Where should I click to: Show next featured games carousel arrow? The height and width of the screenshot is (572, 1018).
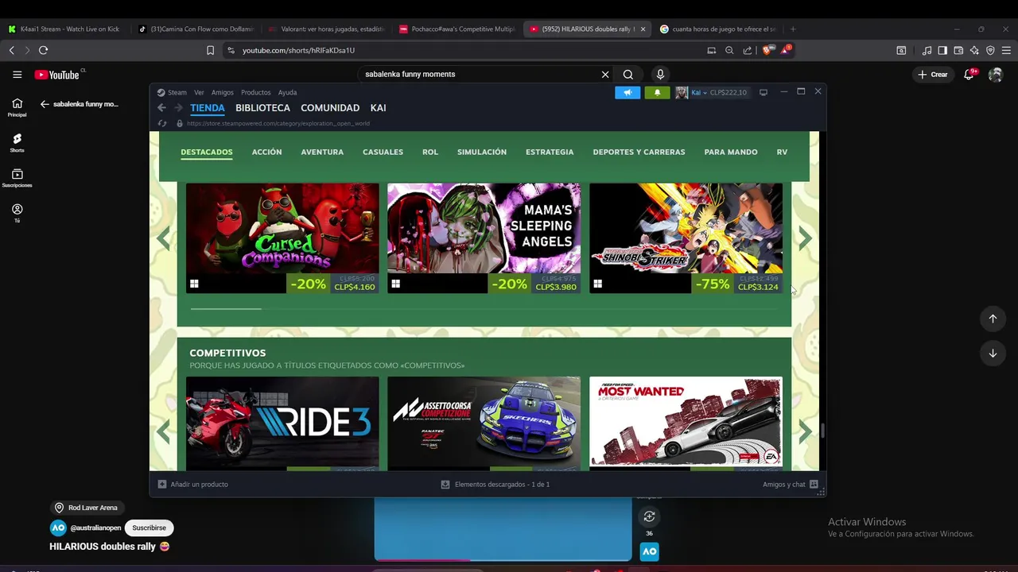click(x=805, y=238)
